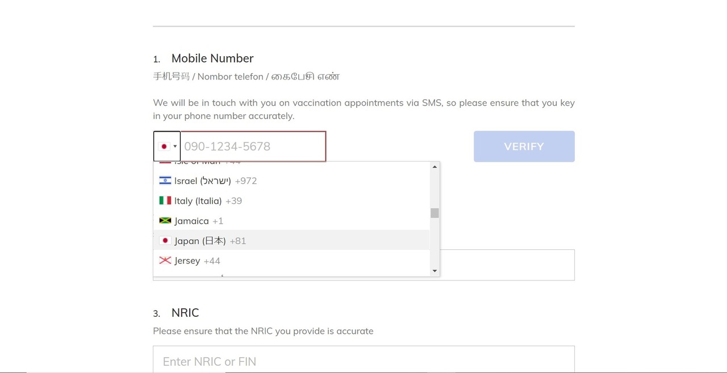Click the Enter NRIC or FIN field

(x=363, y=361)
